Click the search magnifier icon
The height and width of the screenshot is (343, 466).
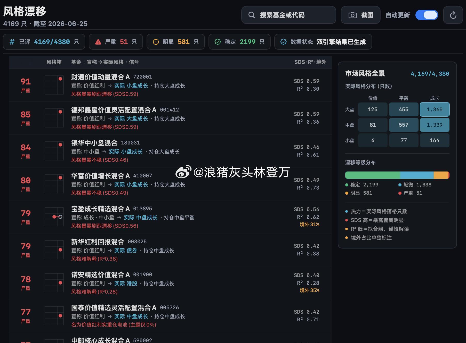pos(252,15)
